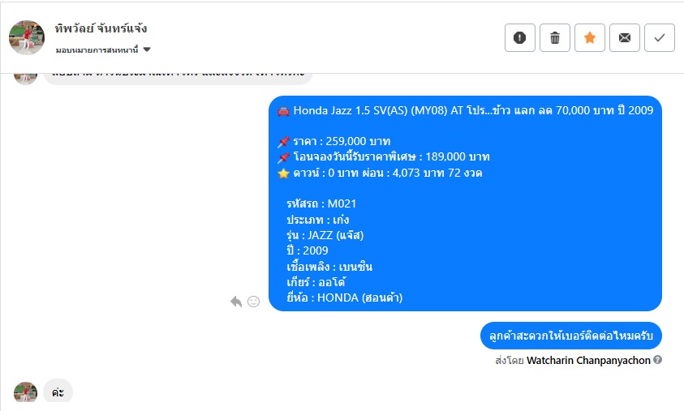Add emoji reaction to Honda Jazz message

(x=253, y=302)
